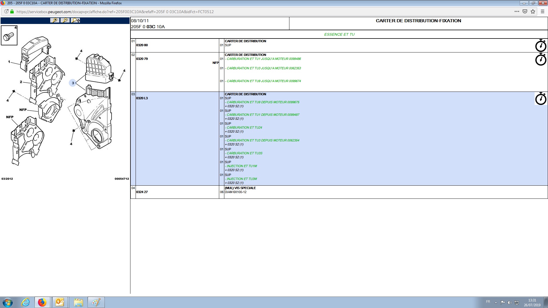
Task: Select bolt thumbnail labeled 4
Action: pos(9,35)
